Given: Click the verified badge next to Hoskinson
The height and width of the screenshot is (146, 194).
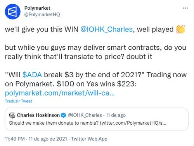Looking at the screenshot, I should [63, 115].
